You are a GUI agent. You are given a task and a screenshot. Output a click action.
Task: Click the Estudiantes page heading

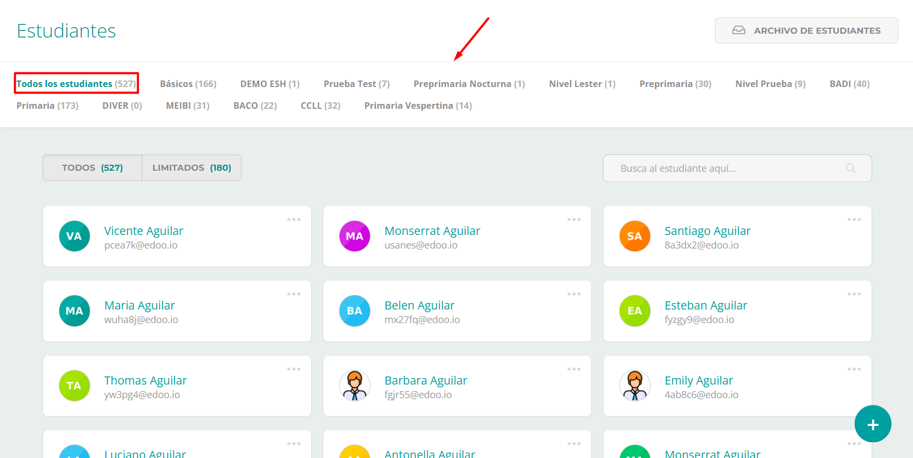pyautogui.click(x=66, y=31)
